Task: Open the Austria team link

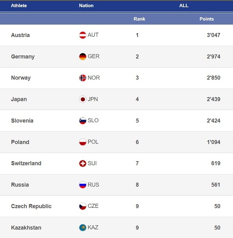Action: (21, 35)
